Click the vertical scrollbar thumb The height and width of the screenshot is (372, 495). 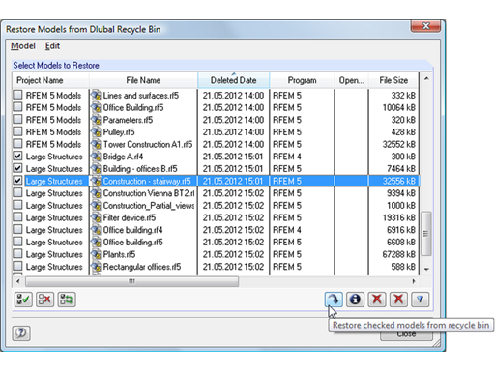[x=426, y=234]
